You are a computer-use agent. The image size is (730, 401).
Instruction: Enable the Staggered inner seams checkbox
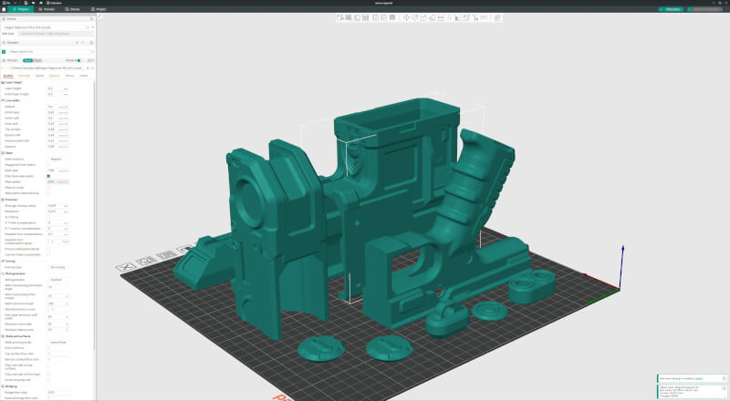[48, 164]
